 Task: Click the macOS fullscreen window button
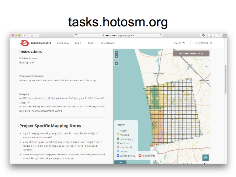pos(20,35)
